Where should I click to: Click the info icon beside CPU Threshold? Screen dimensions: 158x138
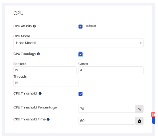(40, 94)
